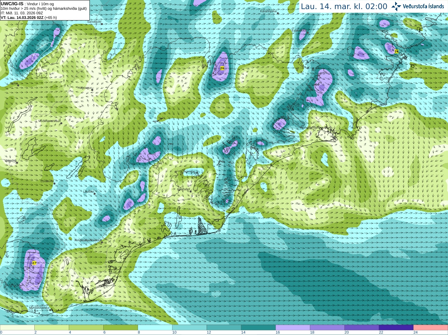
Task: Click the '10m hviður > 25 m/s' description line
Action: tap(44, 8)
